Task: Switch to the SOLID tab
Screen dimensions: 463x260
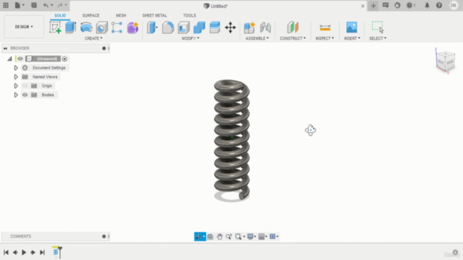Action: (60, 15)
